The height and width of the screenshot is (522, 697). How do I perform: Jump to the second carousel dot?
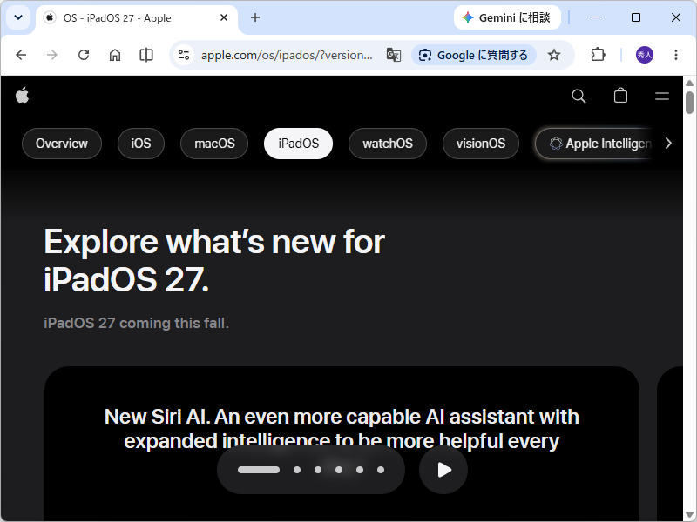click(297, 470)
